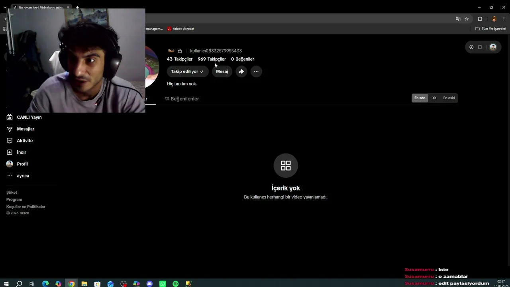Open the Chrome extensions puzzle icon

(480, 19)
